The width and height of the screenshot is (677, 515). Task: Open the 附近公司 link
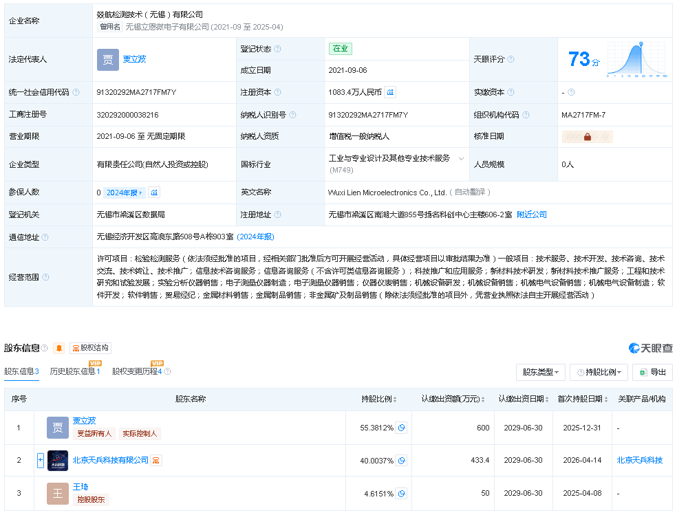[532, 215]
